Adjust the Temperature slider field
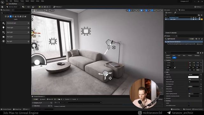This screenshot has height=115, width=204. coord(193,87)
